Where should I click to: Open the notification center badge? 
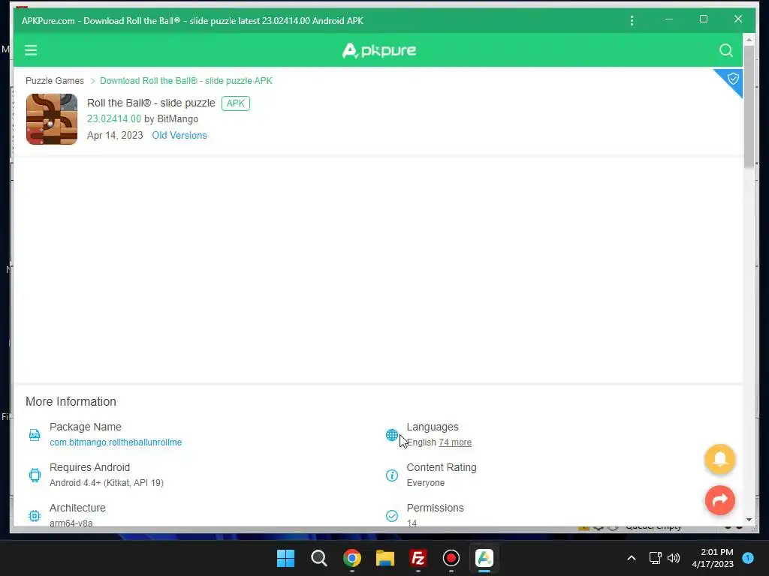click(748, 558)
